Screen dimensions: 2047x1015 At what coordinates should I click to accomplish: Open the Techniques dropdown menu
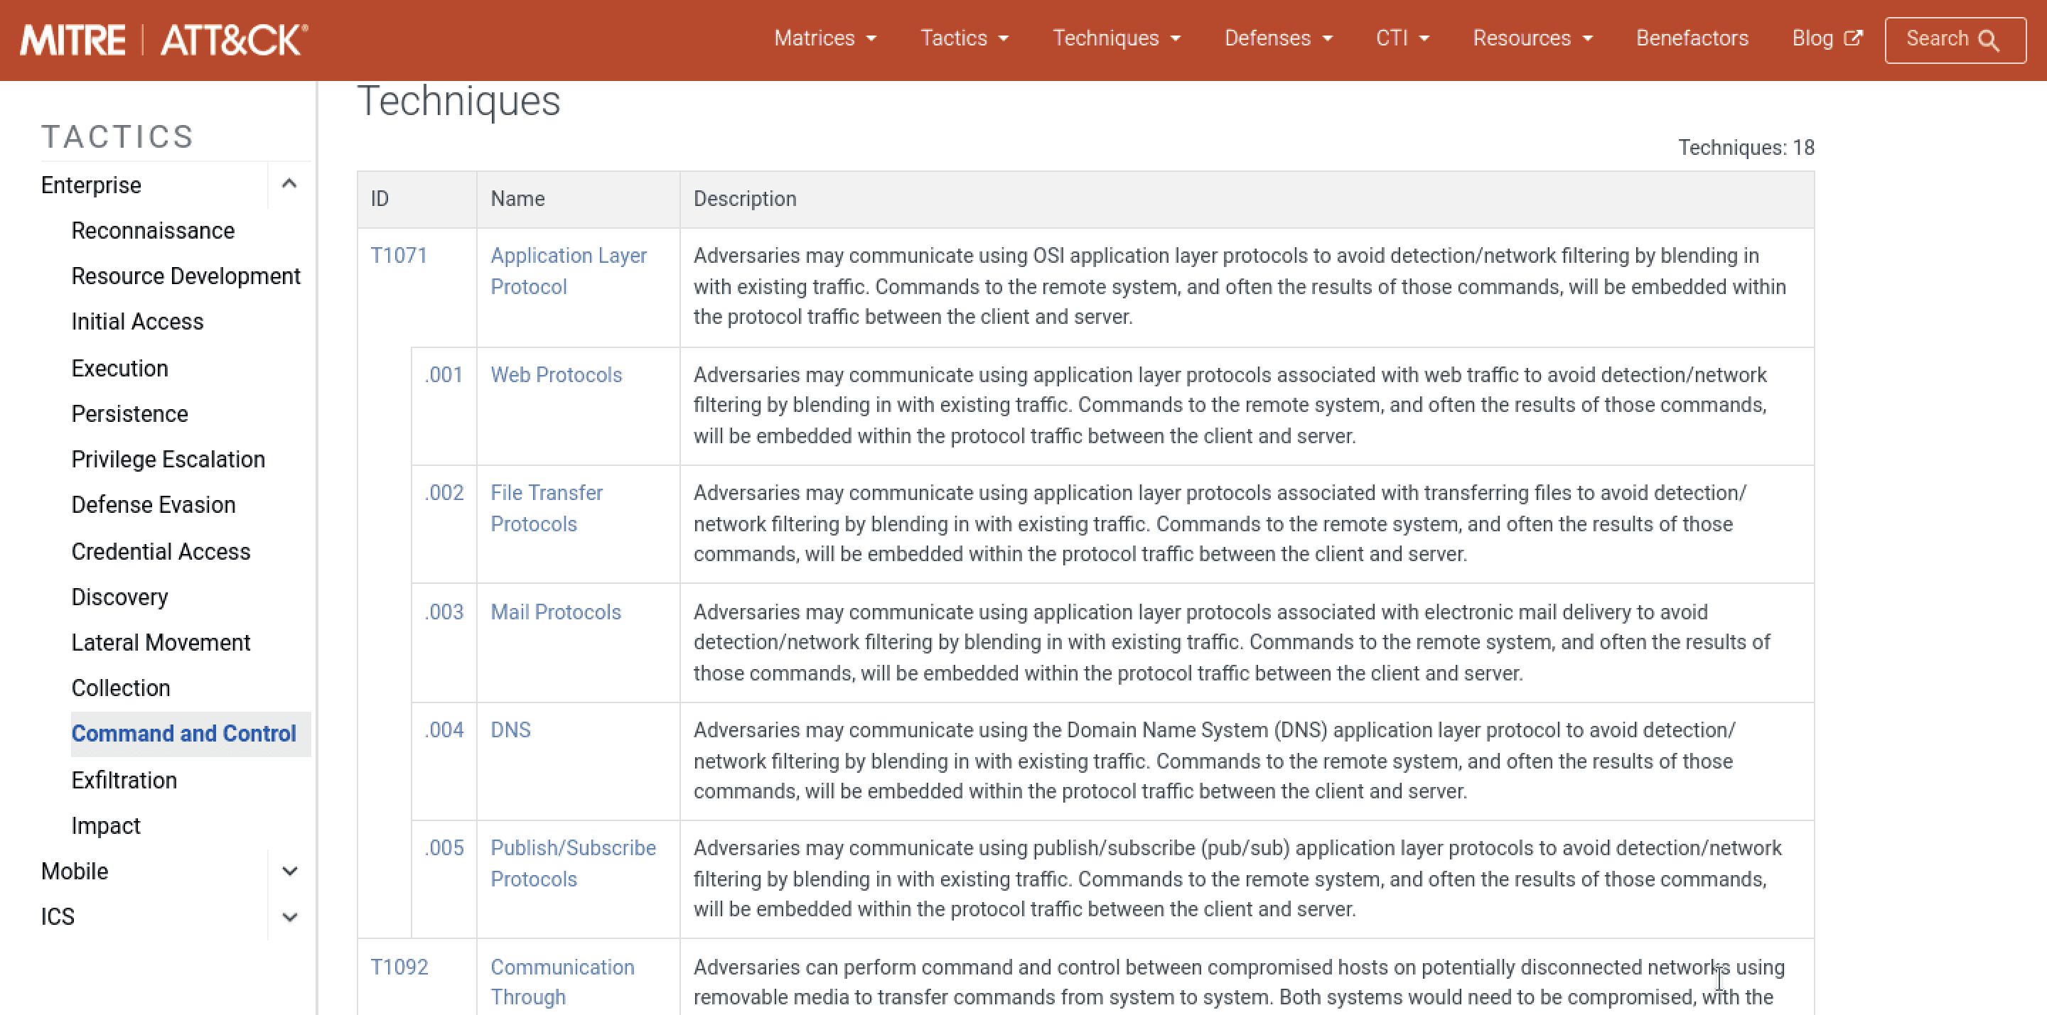[1117, 38]
